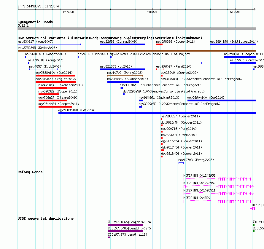Image resolution: width=264 pixels, height=249 pixels.
Task: Select nsv10702 (Perry2008) brown interval
Action: (125, 76)
